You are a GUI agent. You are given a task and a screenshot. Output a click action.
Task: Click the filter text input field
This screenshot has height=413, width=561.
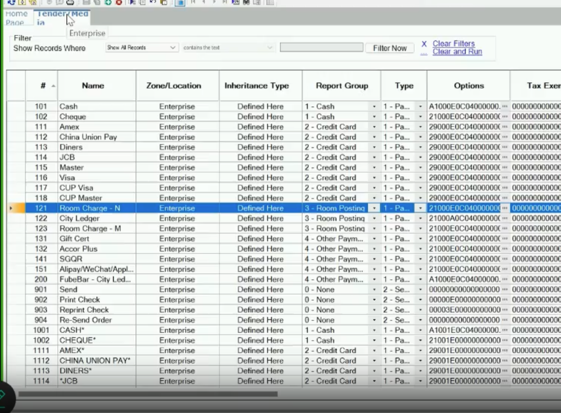click(x=321, y=48)
